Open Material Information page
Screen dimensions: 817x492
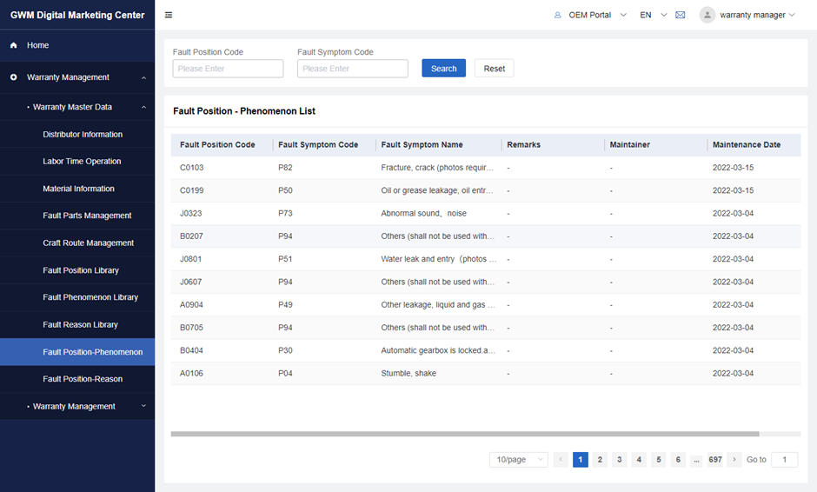(x=77, y=189)
